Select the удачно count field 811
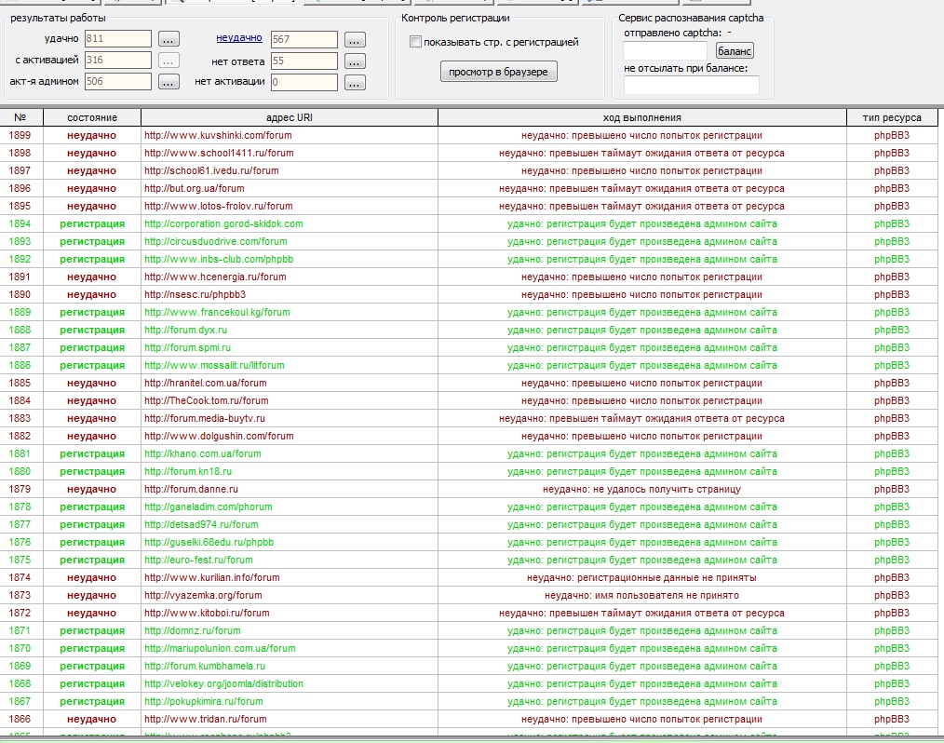The height and width of the screenshot is (743, 944). pyautogui.click(x=118, y=38)
